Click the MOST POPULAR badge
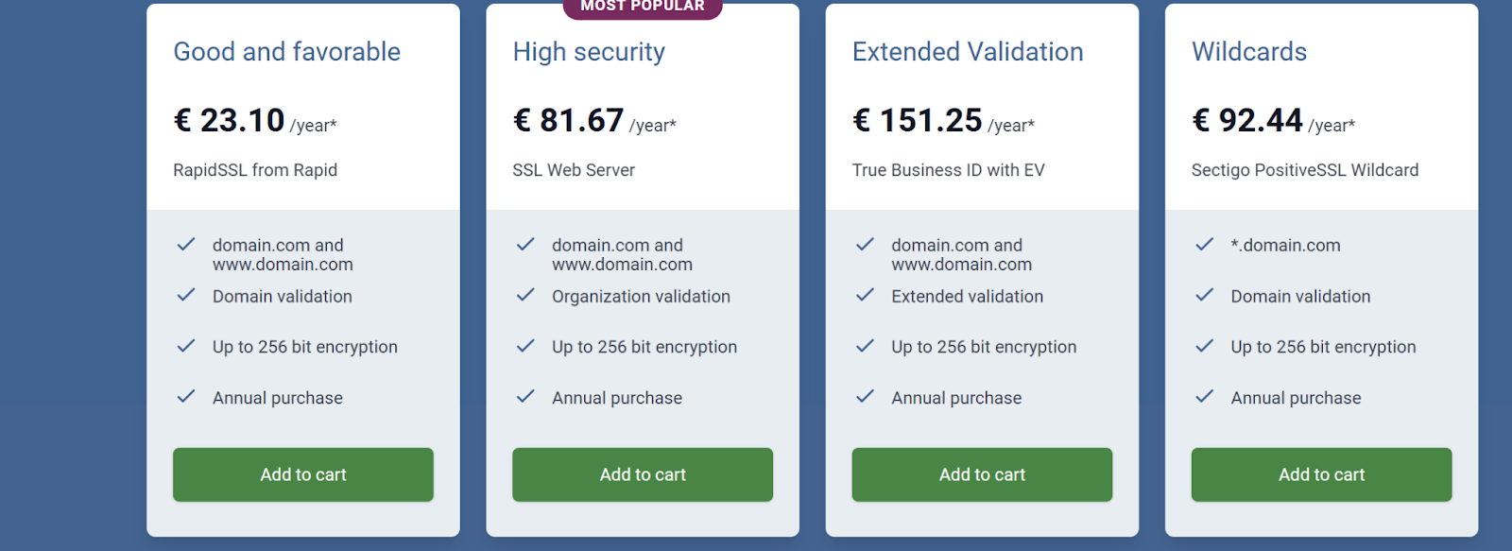 643,7
